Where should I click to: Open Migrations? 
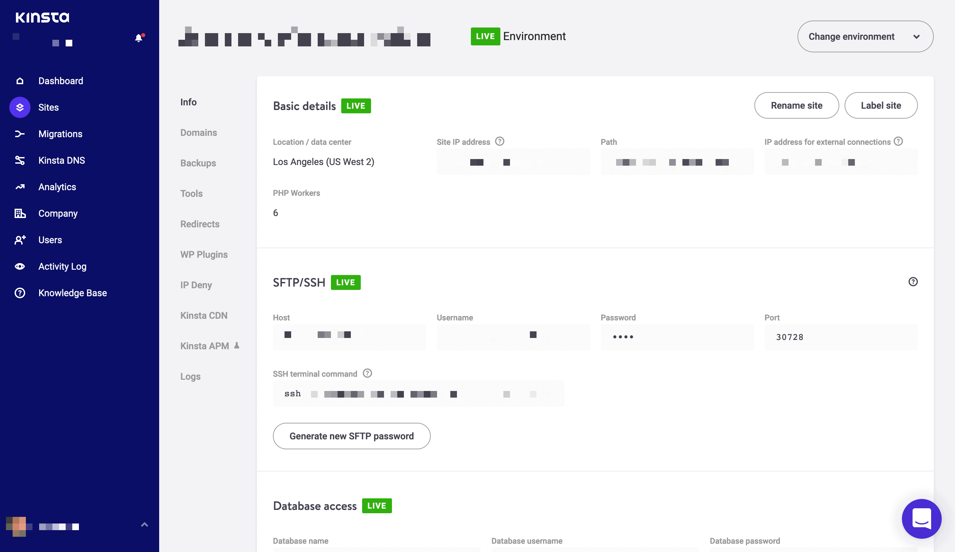(60, 134)
